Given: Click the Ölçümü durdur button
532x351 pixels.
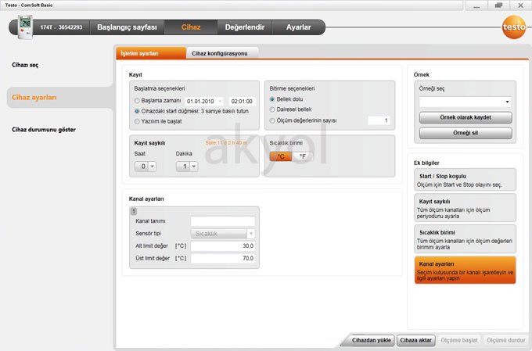Looking at the screenshot, I should [x=506, y=340].
